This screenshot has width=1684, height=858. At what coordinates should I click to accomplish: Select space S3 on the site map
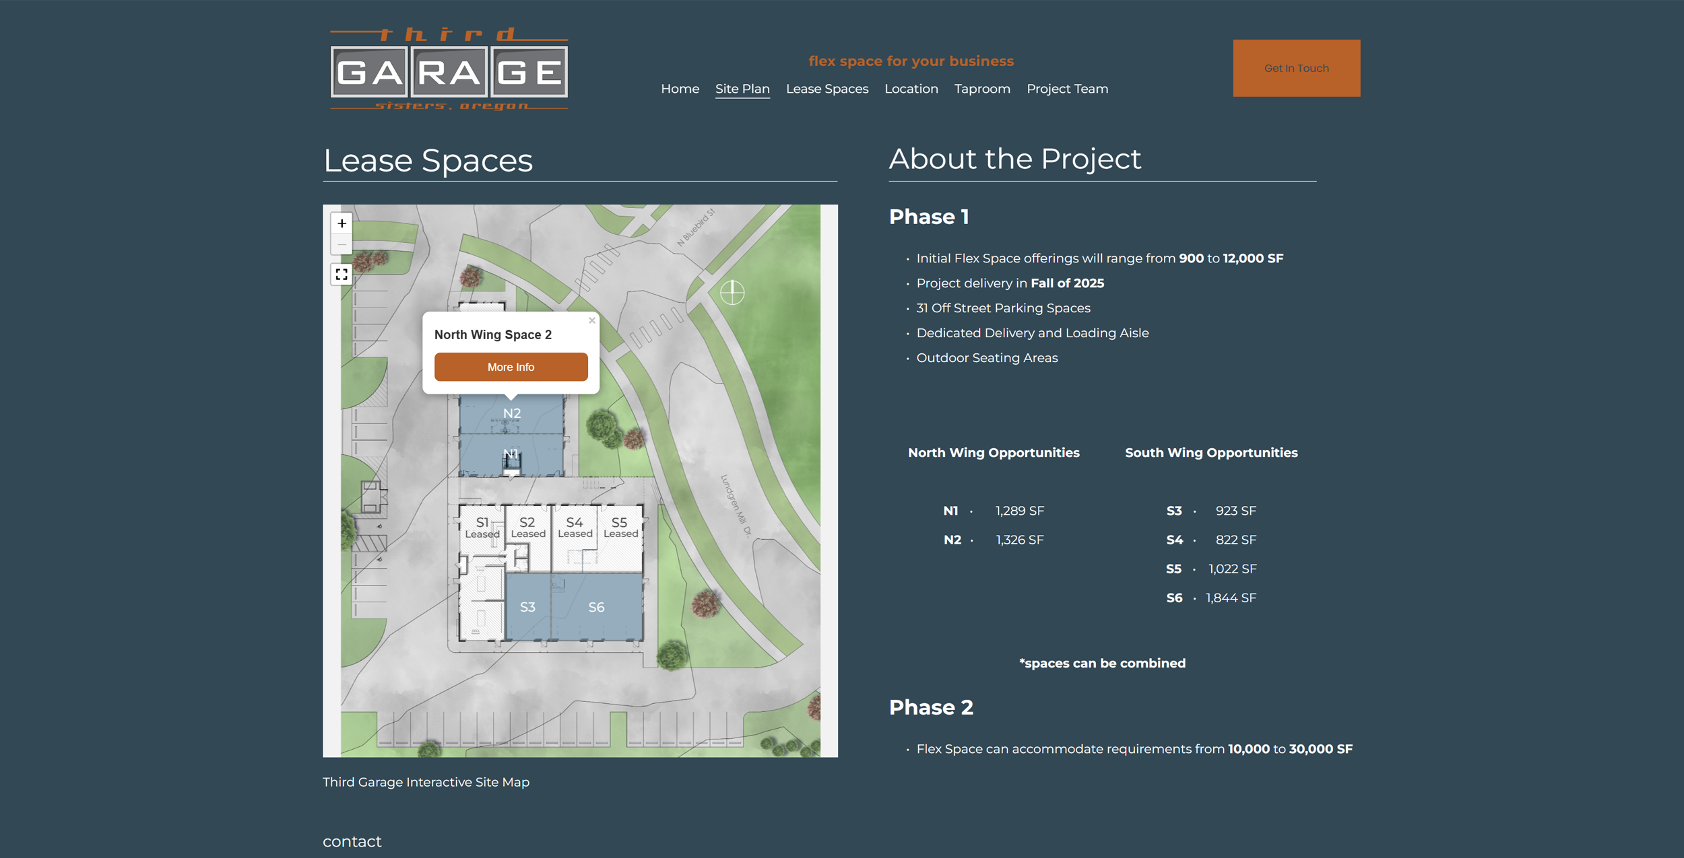(x=527, y=606)
